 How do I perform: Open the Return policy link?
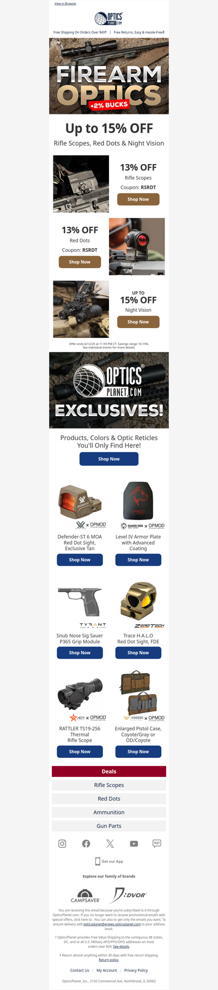[108, 960]
